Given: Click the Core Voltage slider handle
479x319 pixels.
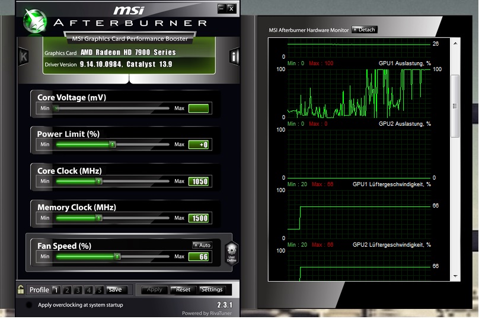Looking at the screenshot, I should point(56,108).
